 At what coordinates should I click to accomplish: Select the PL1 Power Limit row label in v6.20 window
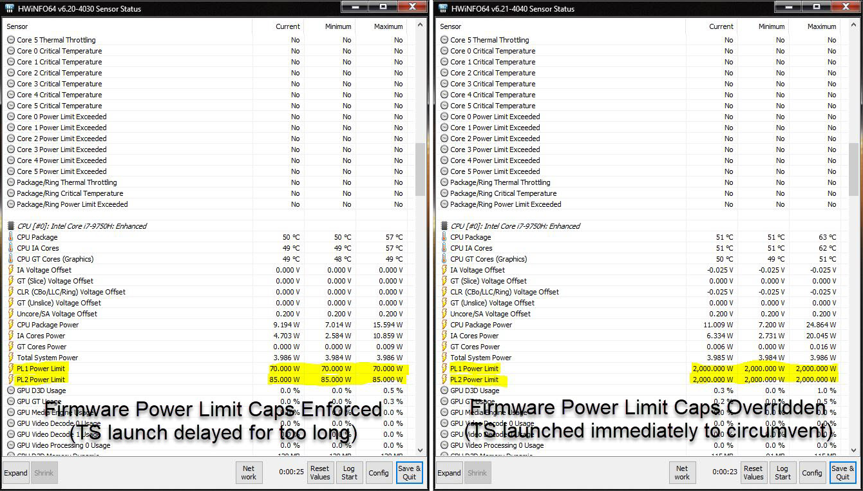[x=41, y=369]
